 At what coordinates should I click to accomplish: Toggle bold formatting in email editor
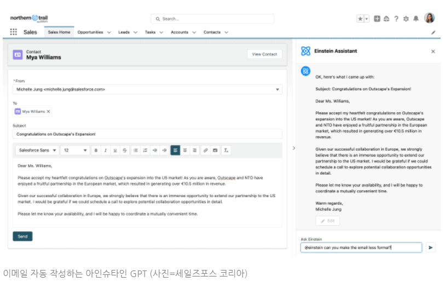coord(96,150)
